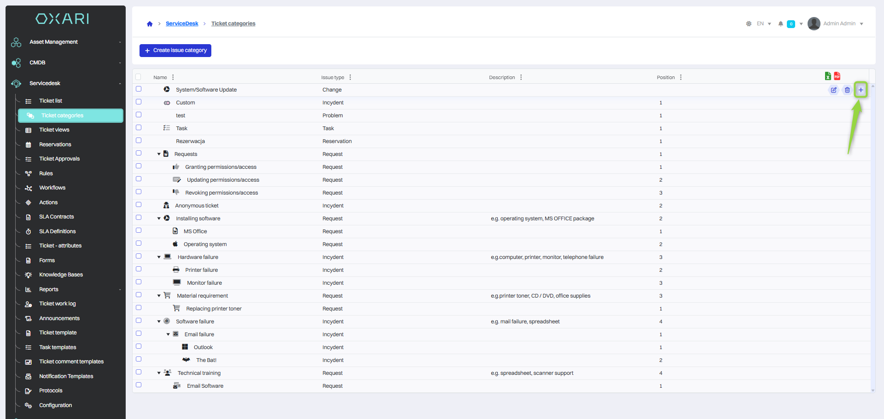884x419 pixels.
Task: Follow the ServiceDesk breadcrumb link
Action: coord(182,23)
